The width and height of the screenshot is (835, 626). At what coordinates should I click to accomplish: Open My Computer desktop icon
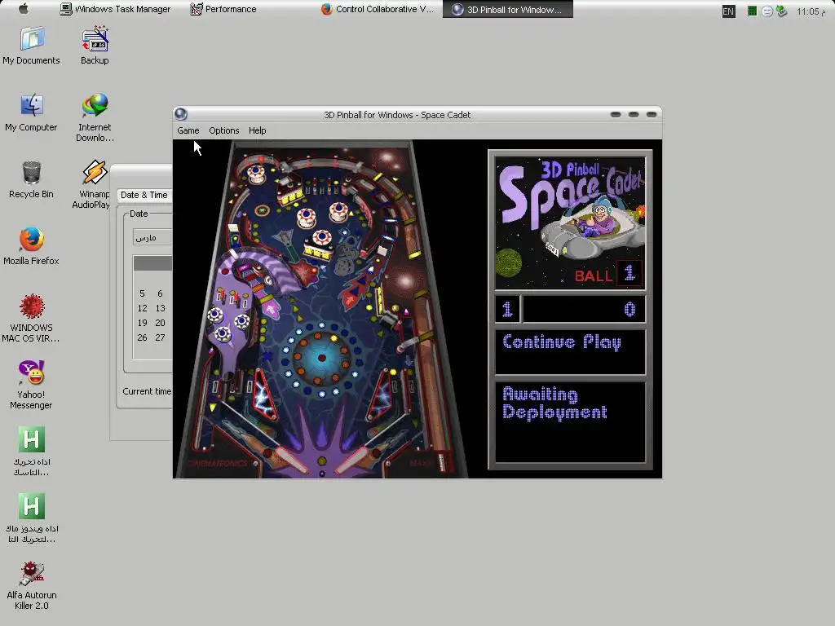32,112
